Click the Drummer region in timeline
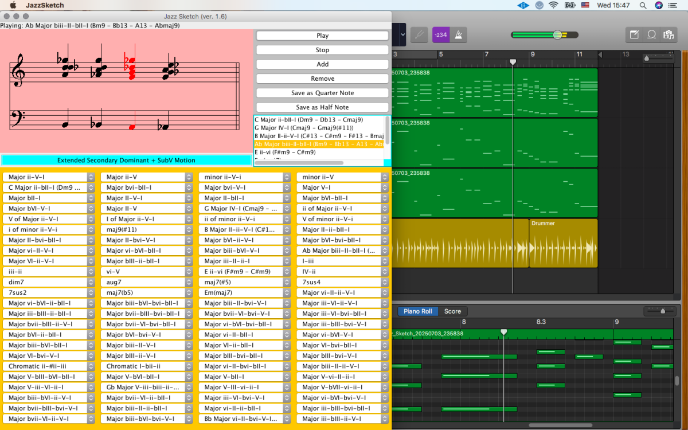 tap(562, 244)
